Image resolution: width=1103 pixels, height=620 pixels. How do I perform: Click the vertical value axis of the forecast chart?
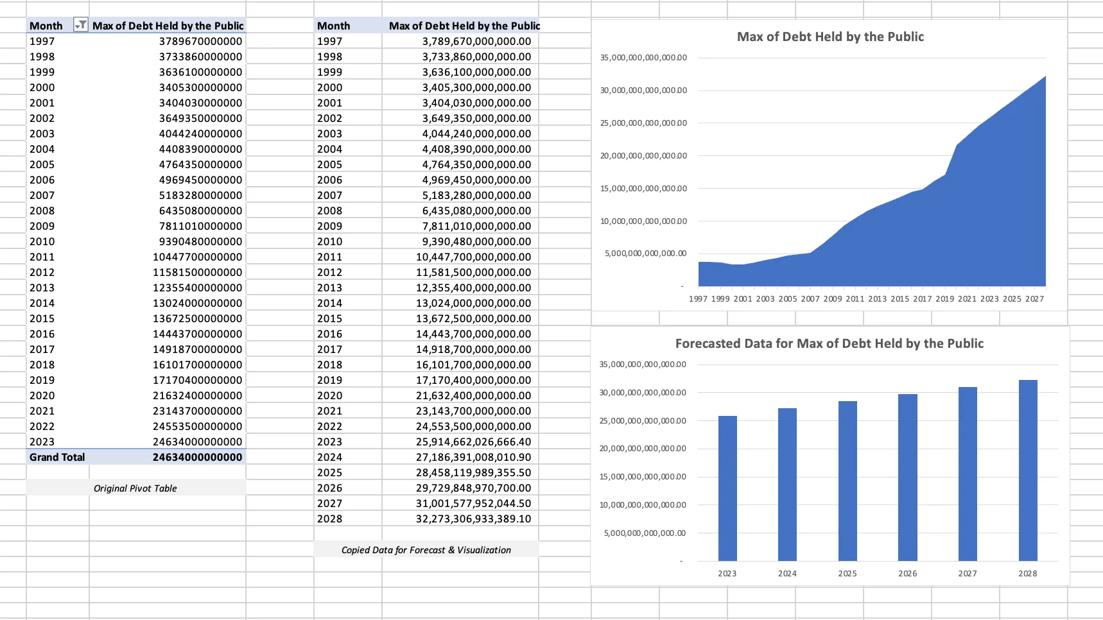click(x=644, y=449)
